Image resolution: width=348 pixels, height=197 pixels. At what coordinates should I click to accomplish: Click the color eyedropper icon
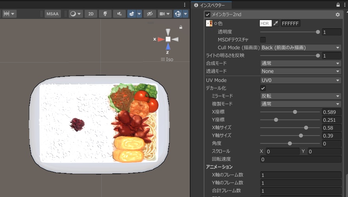(276, 23)
